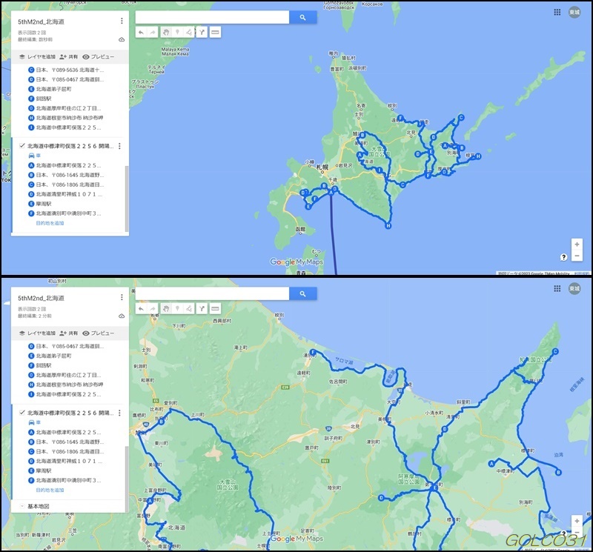
Task: Uncheck the 北海道中標津町 layer checkbox in the upper panel
Action: click(22, 147)
